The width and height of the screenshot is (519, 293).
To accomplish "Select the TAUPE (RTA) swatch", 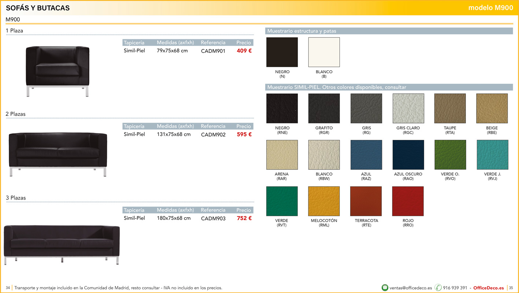I will click(450, 108).
